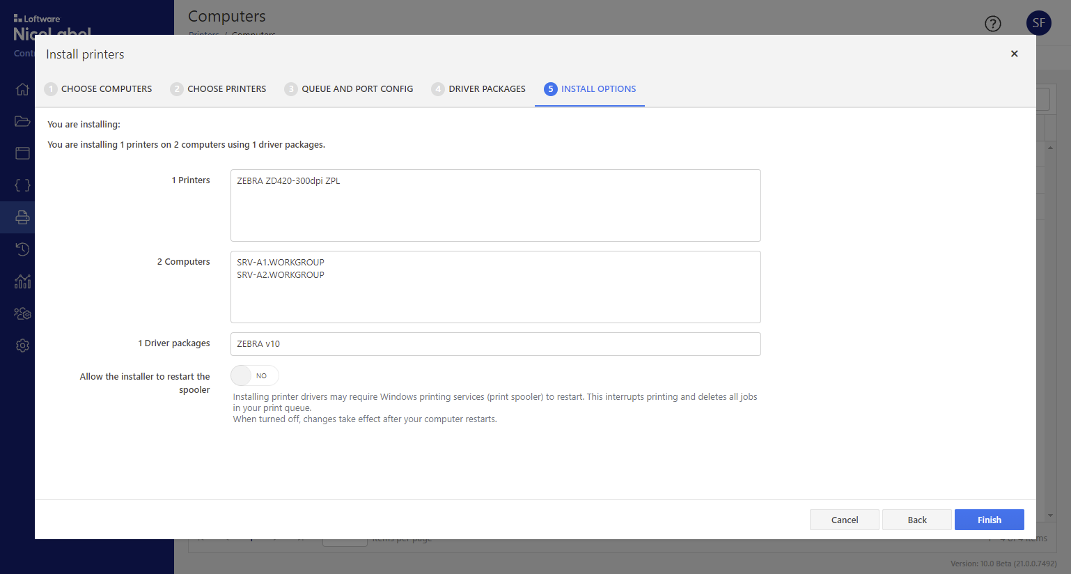Open the Integrations curly braces icon
The width and height of the screenshot is (1071, 574).
click(x=22, y=185)
